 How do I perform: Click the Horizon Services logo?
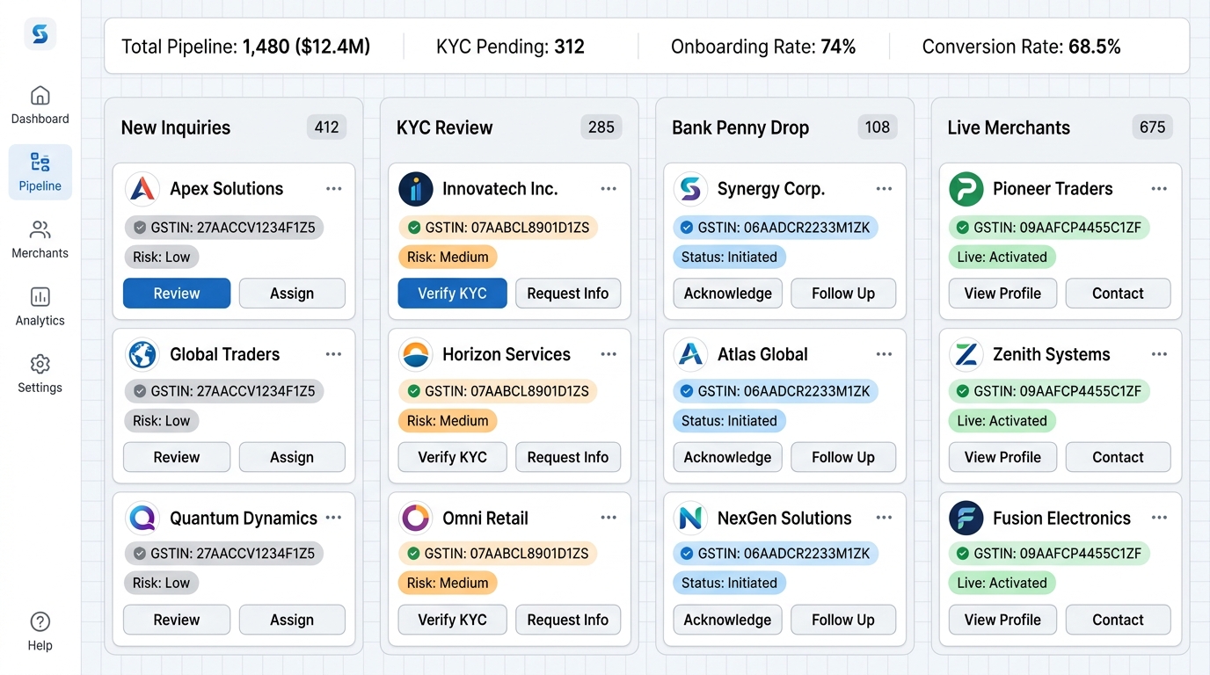[416, 354]
